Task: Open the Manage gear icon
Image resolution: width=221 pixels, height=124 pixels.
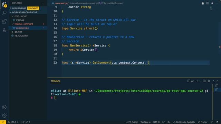Action: (4, 116)
